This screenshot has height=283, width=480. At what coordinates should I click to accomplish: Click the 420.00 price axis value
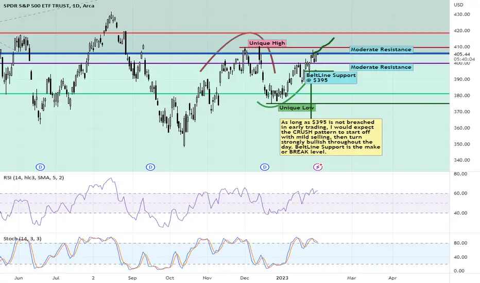462,30
